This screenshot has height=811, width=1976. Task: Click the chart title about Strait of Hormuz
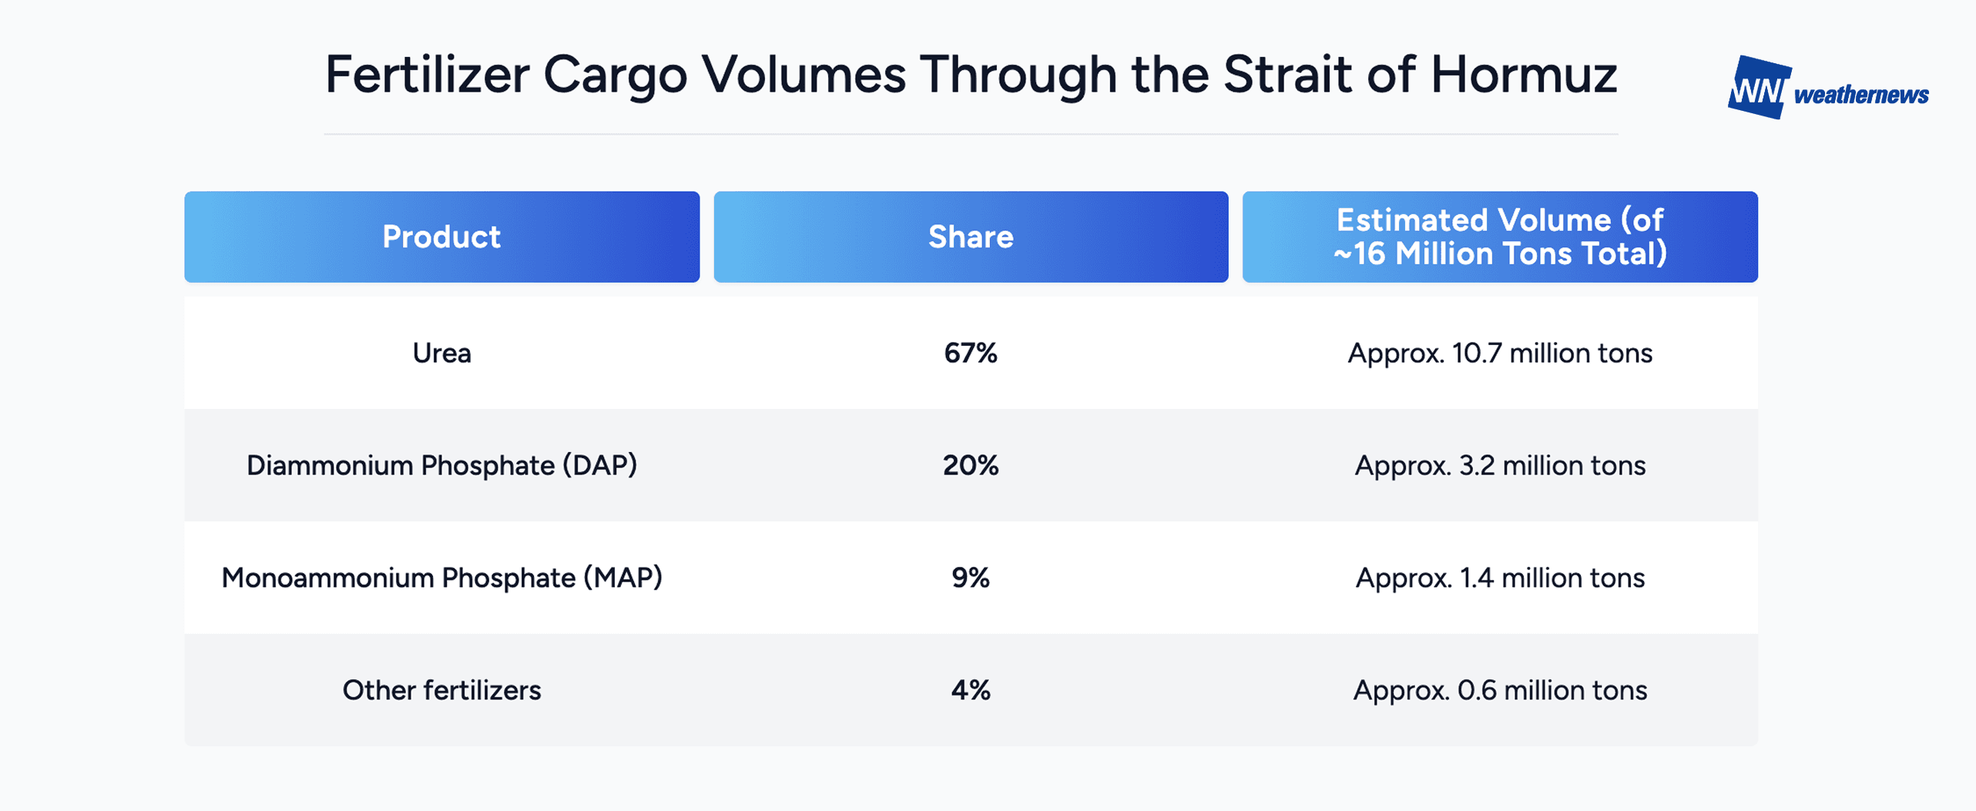[971, 75]
